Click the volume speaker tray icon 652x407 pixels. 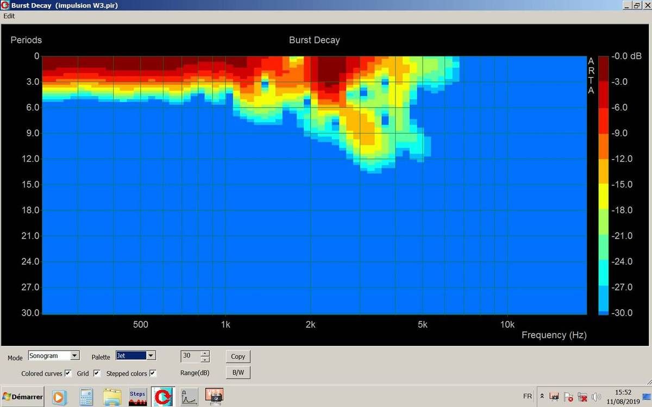click(596, 397)
